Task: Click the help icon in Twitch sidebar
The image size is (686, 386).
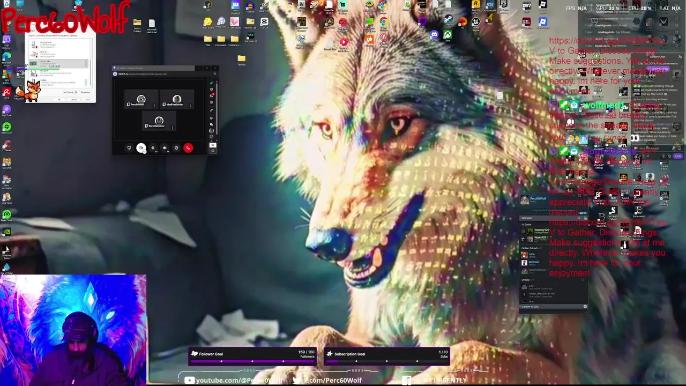Action: (211, 102)
